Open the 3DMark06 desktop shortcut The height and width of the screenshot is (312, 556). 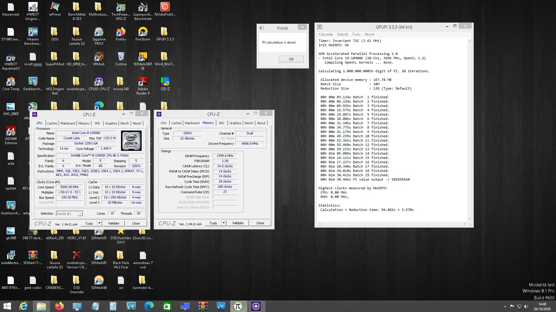(x=99, y=283)
